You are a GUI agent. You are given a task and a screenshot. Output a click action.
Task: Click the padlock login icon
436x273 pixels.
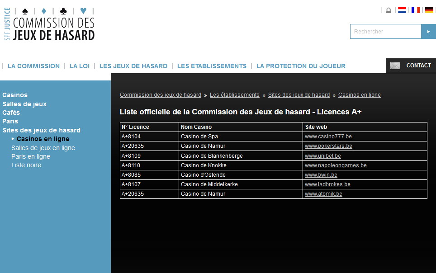point(389,10)
